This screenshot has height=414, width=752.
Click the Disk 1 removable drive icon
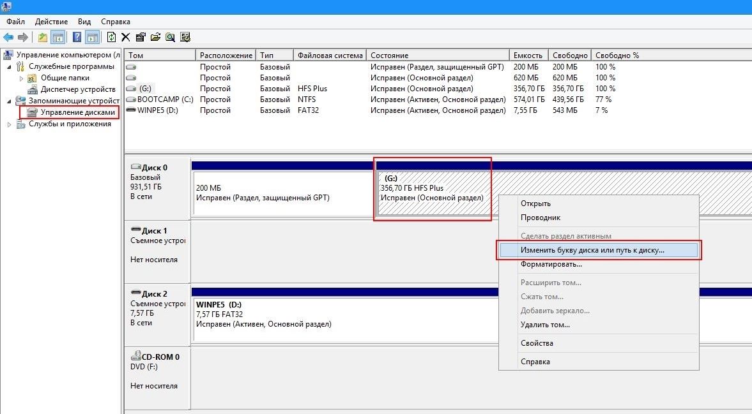point(135,230)
